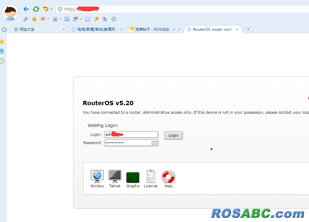Close the RouterOS router config tab

pyautogui.click(x=237, y=29)
